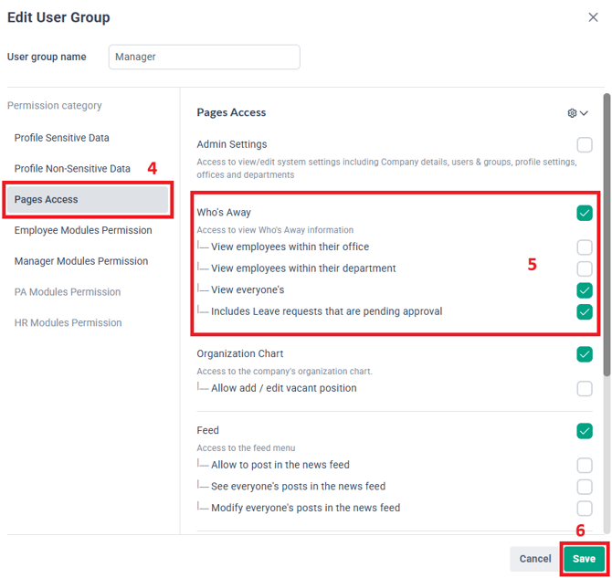Open Employee Modules Permission category
The width and height of the screenshot is (612, 578).
pos(82,231)
